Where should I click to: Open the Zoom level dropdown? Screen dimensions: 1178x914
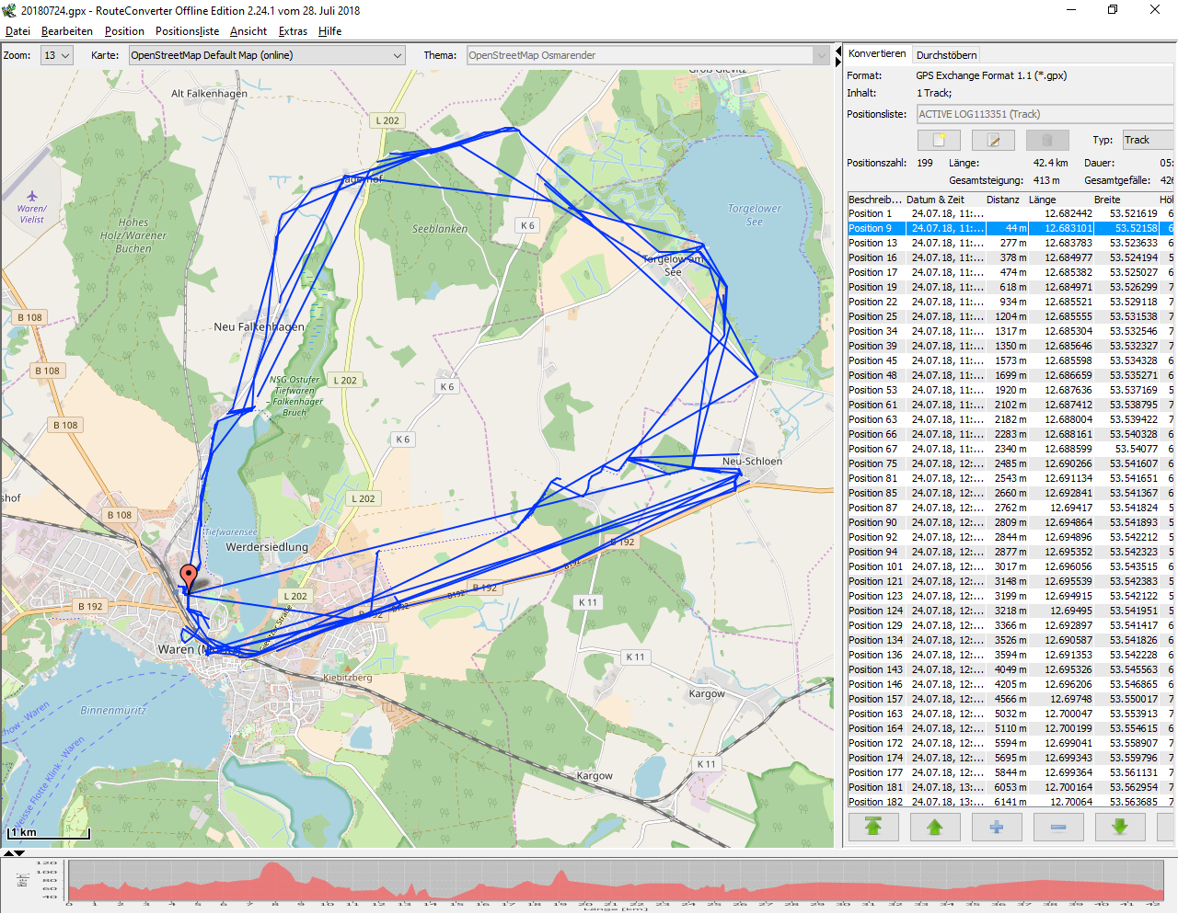[57, 56]
